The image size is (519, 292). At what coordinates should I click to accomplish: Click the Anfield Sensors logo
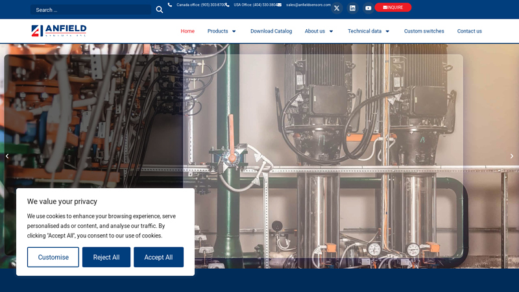click(x=59, y=30)
